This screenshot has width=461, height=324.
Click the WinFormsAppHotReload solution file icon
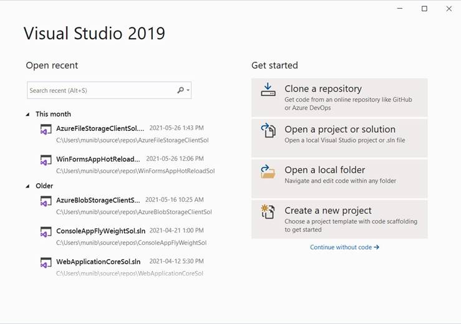[46, 160]
